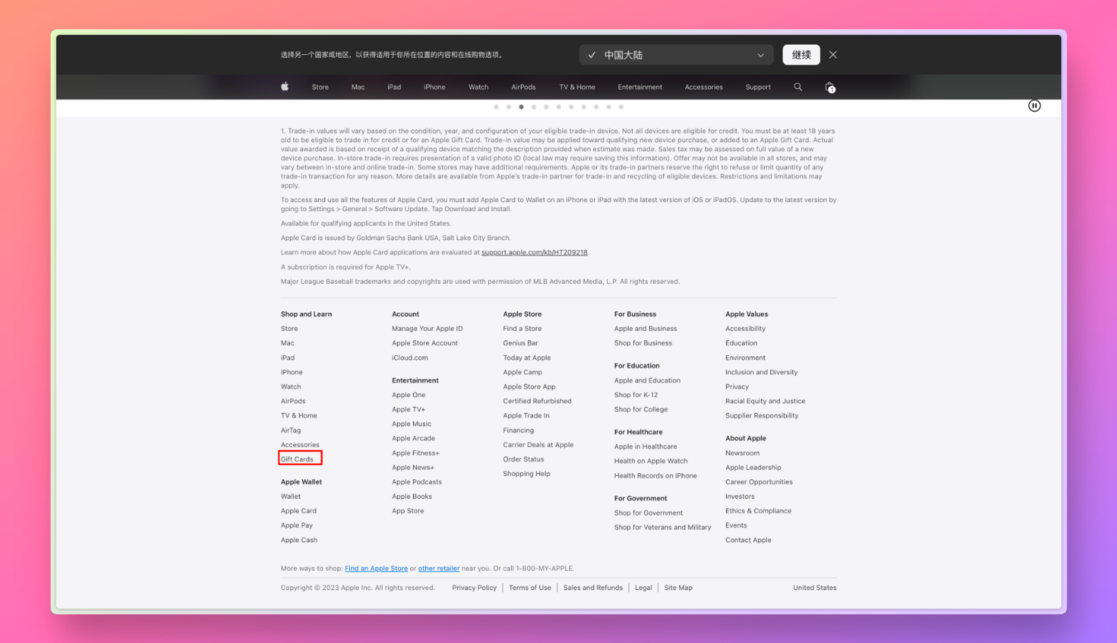Screen dimensions: 1117x643
Task: Open Apple Fitness+ link
Action: coord(416,453)
